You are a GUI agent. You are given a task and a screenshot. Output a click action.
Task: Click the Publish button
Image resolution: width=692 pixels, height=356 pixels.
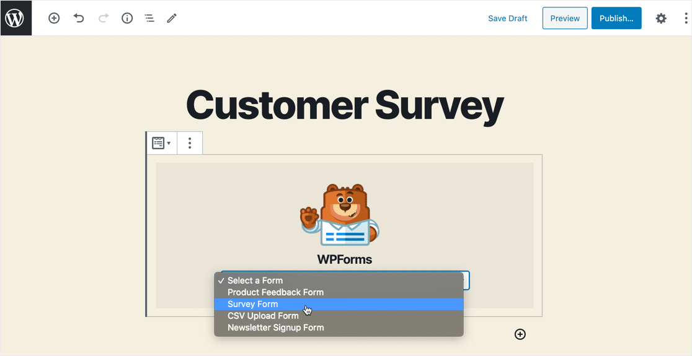616,18
